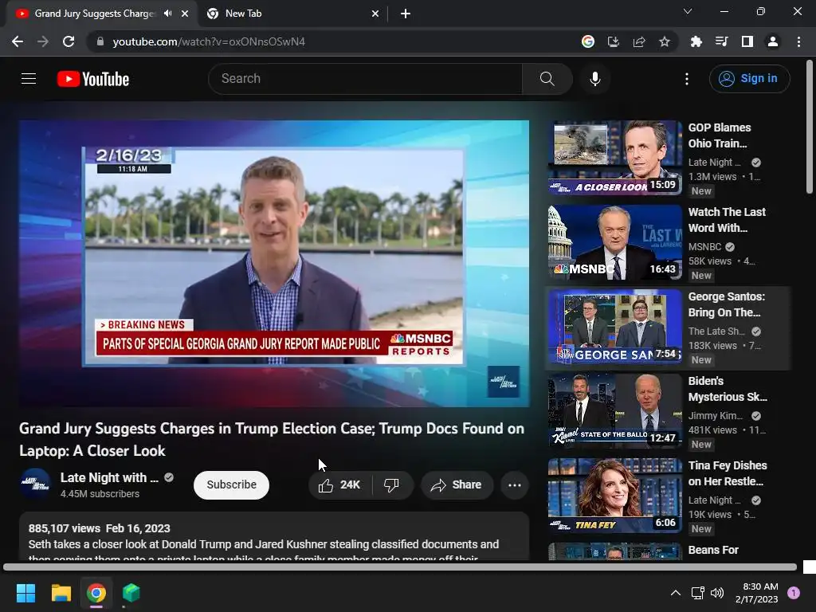The image size is (816, 612).
Task: Open volume control in system tray
Action: click(717, 593)
